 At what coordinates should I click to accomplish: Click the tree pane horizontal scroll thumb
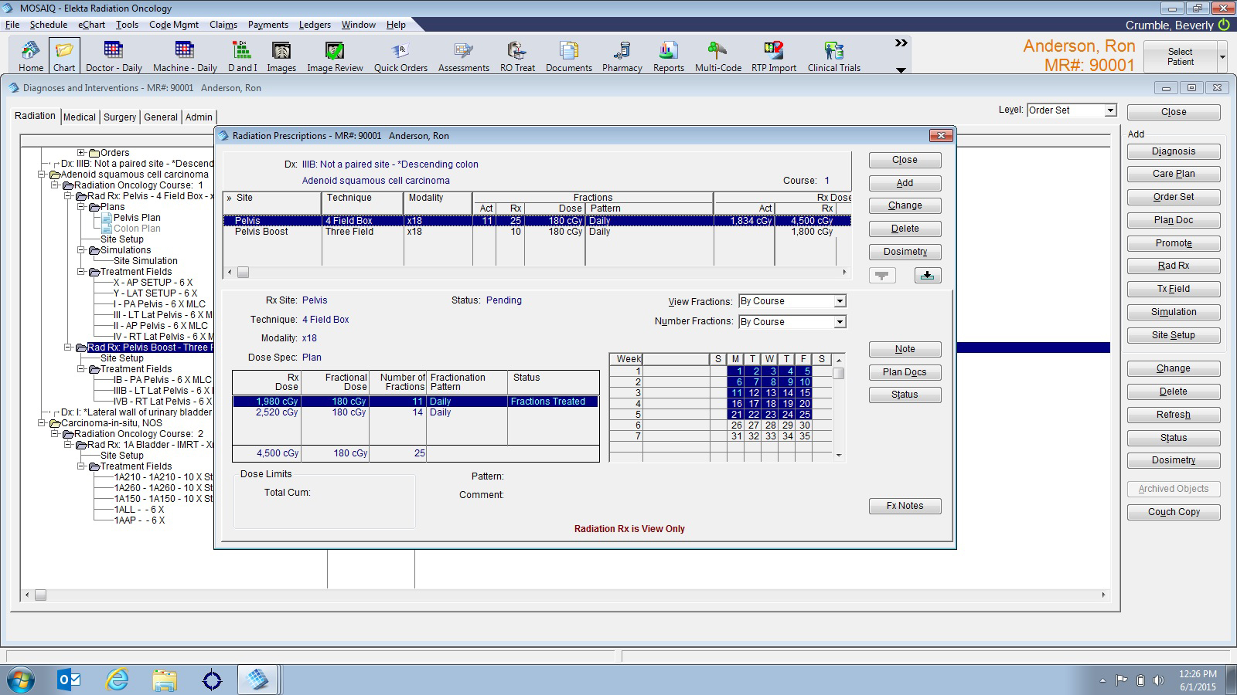tap(40, 595)
